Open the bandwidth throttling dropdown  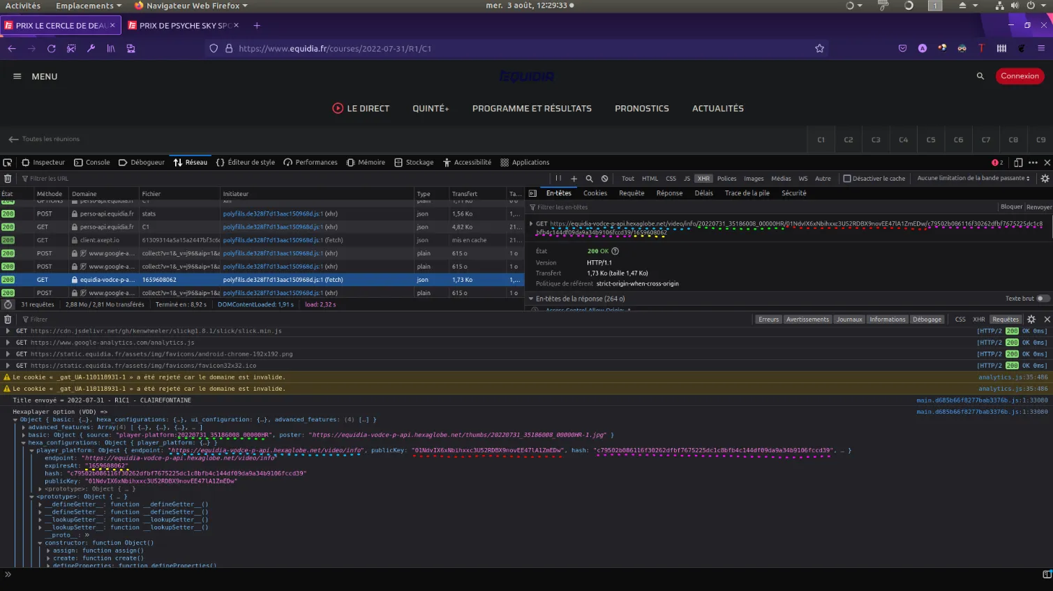point(973,179)
